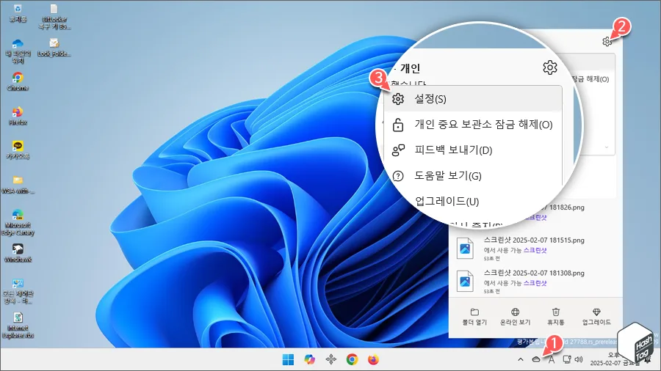The image size is (661, 371).
Task: Open the Recycle Bin desktop icon
Action: 18,12
